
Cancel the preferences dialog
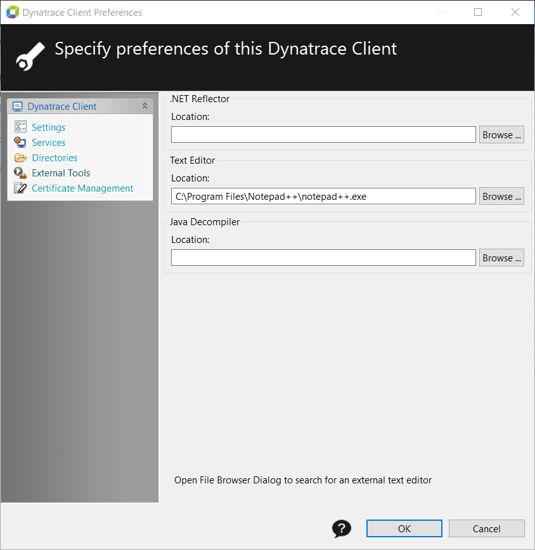[487, 528]
